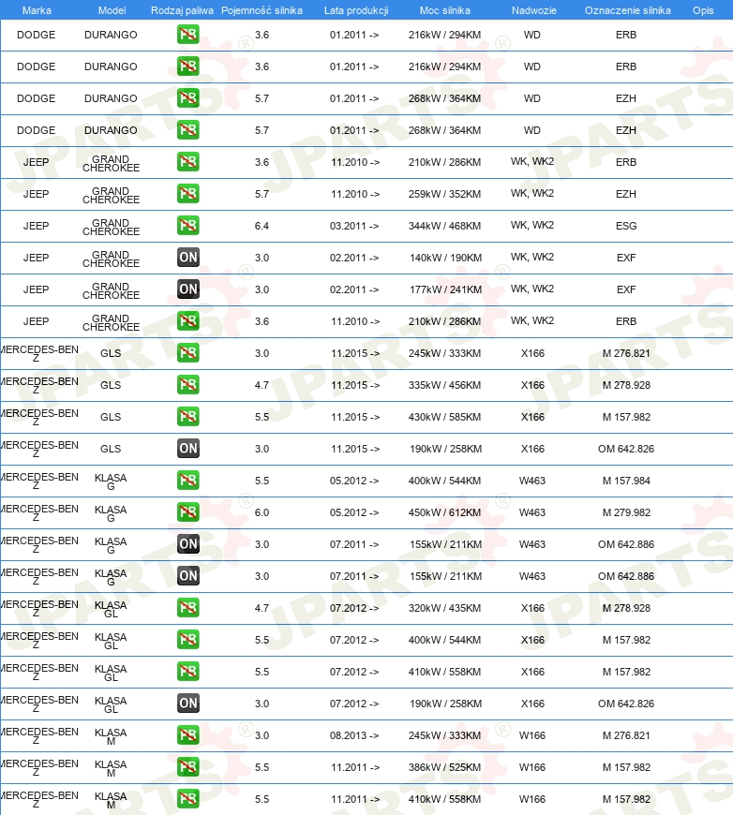Click PB icon in Klasa GL 400kW / 544KM row
733x815 pixels.
pos(187,639)
